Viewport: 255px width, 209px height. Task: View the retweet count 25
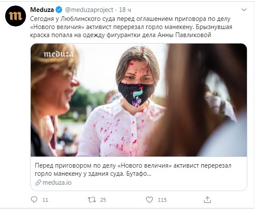[x=103, y=200]
